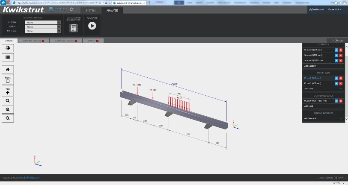348x185 pixels.
Task: Open the Report tab
Action: pos(92,41)
